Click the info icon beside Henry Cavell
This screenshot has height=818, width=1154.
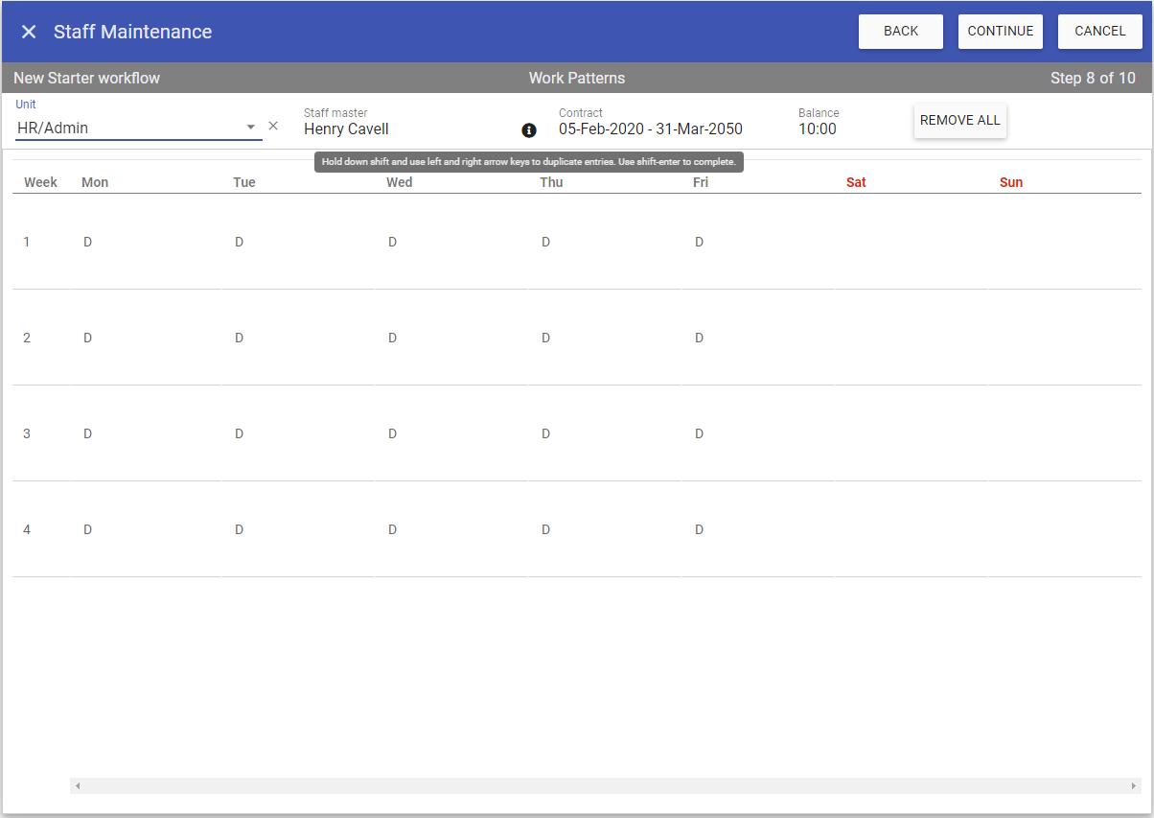(x=528, y=130)
